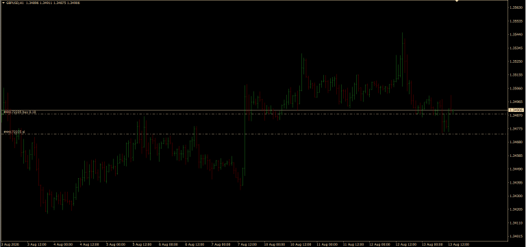Click the 1.34015 price scale label

[516, 236]
